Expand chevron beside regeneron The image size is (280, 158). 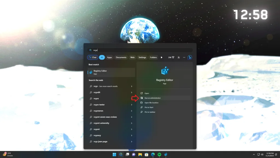click(132, 111)
